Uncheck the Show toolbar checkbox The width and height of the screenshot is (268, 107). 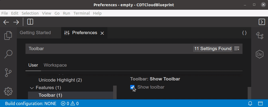132,87
